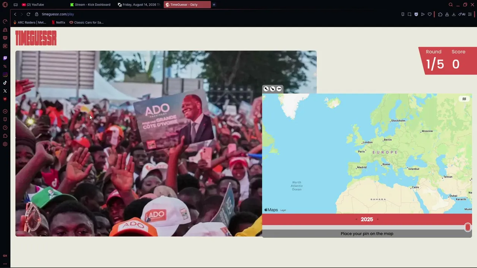Decrease the year with left arrow
477x268 pixels.
[x=356, y=219]
